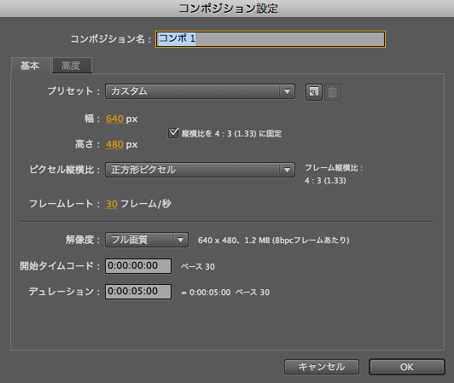Click the コンポジション名 text field
Screen dimensions: 454x383
[271, 39]
